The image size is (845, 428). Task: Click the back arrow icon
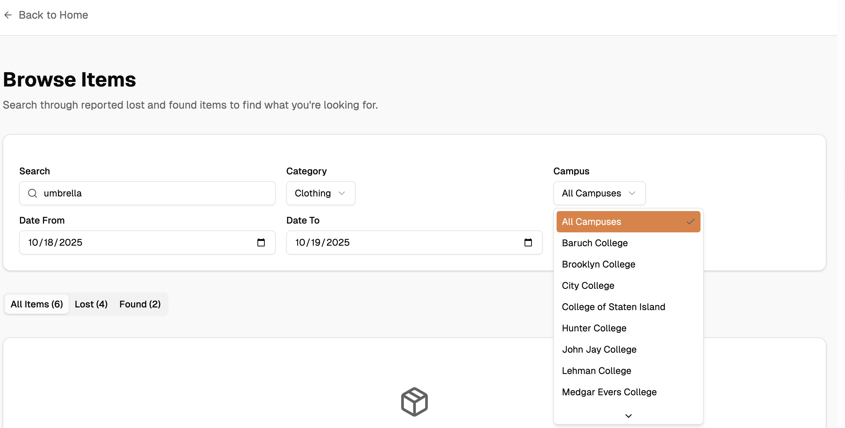(8, 15)
